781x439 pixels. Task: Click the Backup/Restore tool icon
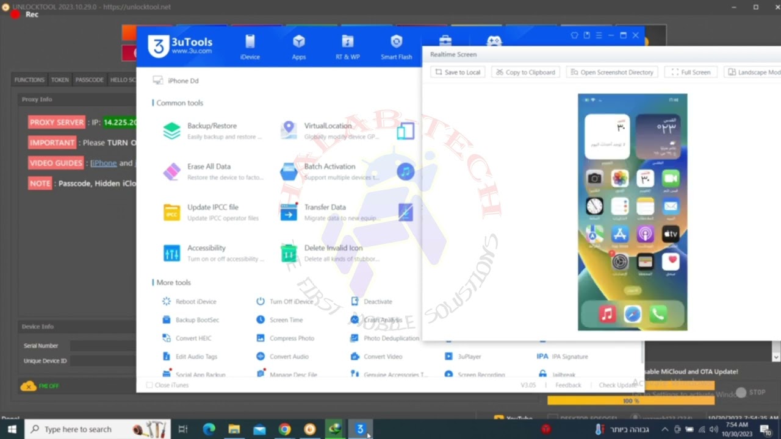coord(172,130)
